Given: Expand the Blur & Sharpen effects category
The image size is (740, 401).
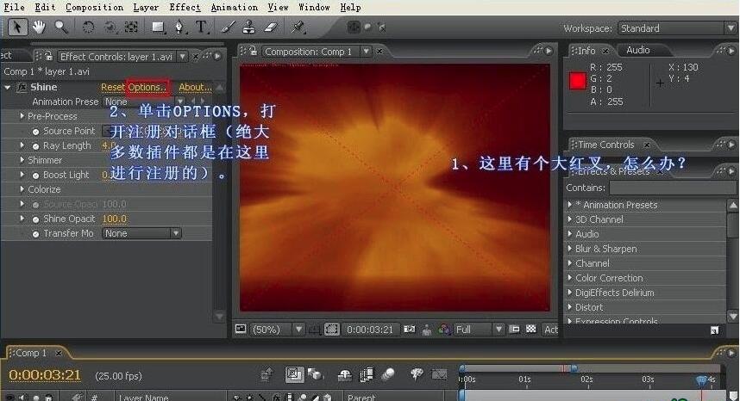Looking at the screenshot, I should click(569, 249).
